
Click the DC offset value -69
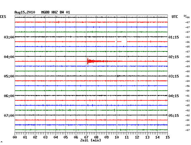pos(187,66)
